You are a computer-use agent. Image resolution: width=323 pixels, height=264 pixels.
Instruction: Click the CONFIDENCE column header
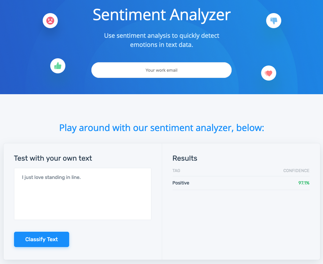point(296,171)
